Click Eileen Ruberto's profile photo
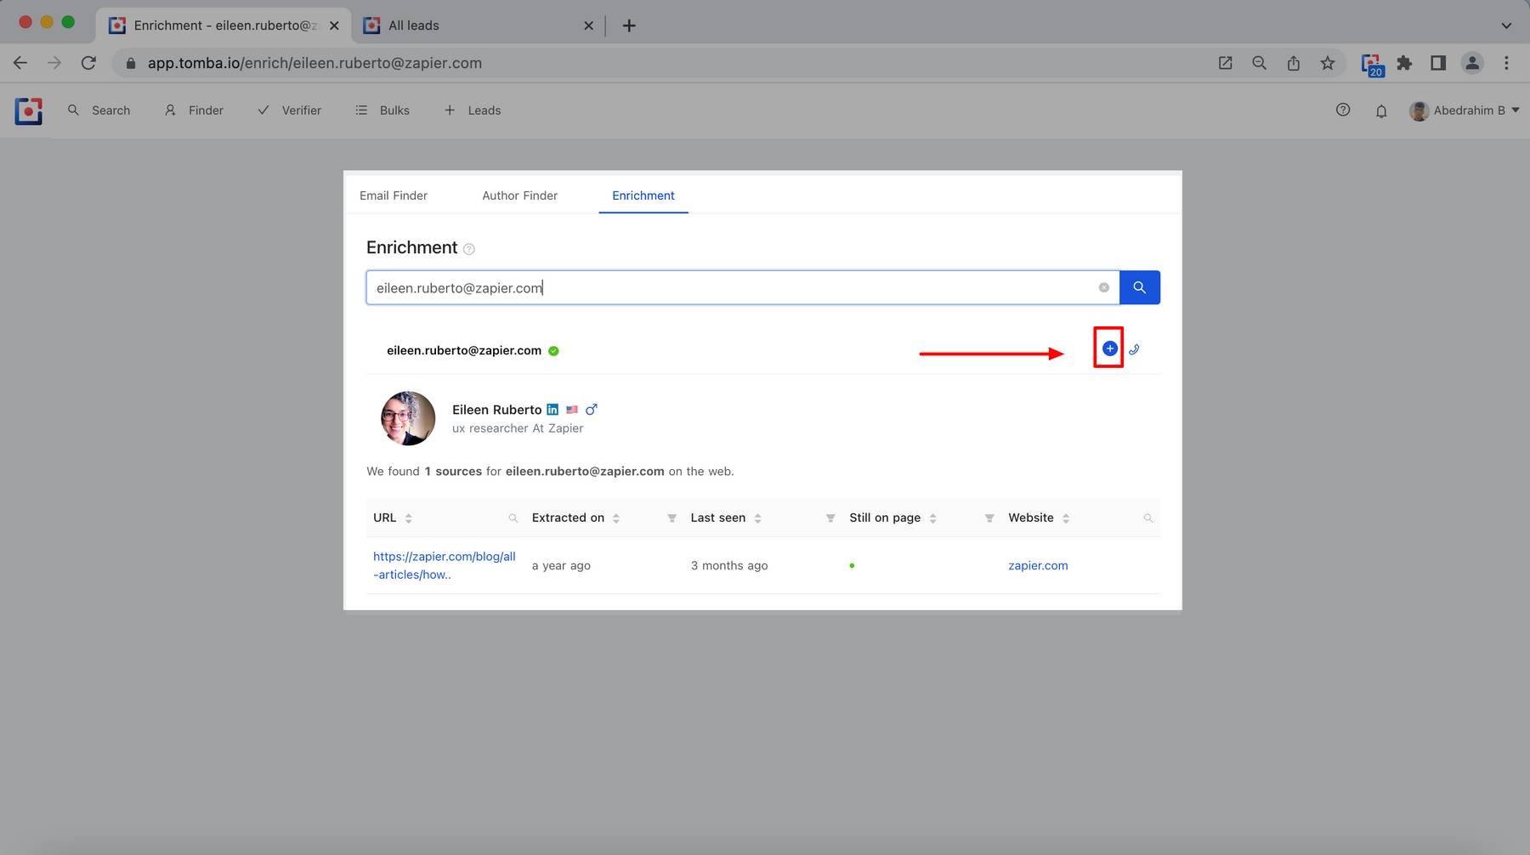The width and height of the screenshot is (1530, 855). [408, 418]
